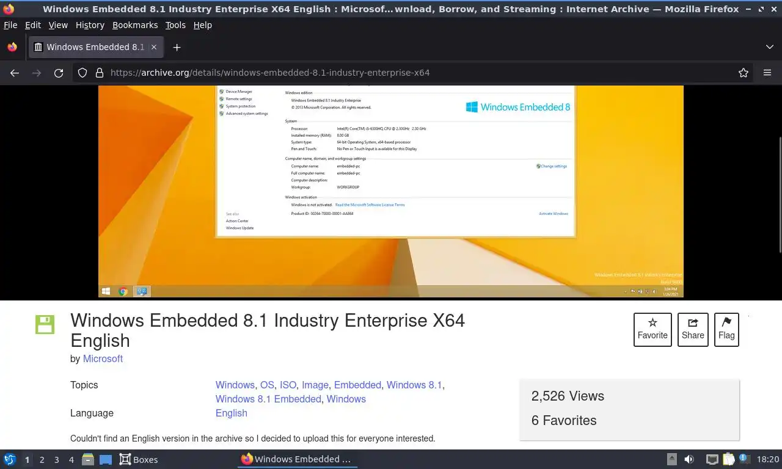Open the View menu
The image size is (782, 469).
pyautogui.click(x=58, y=25)
